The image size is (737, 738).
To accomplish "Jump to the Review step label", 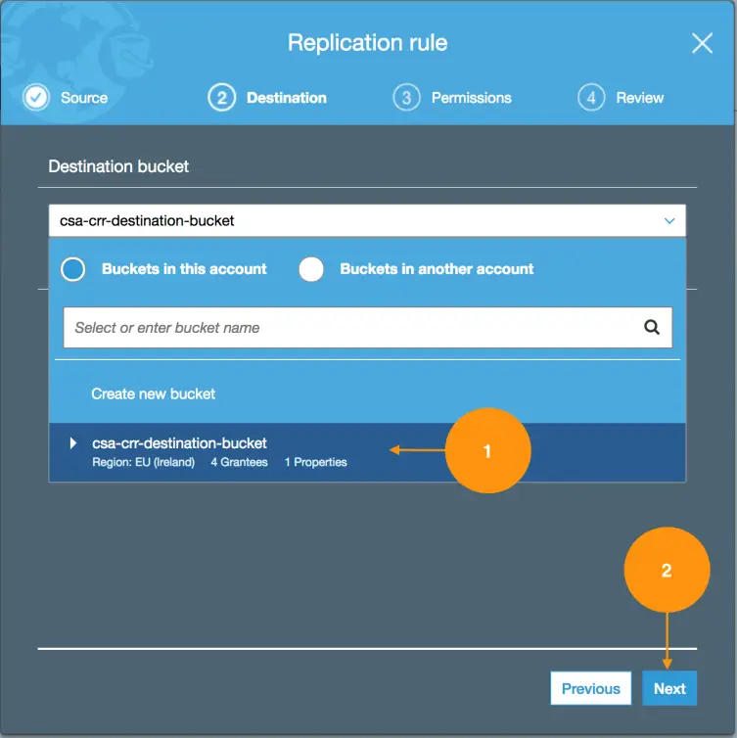I will click(x=640, y=98).
